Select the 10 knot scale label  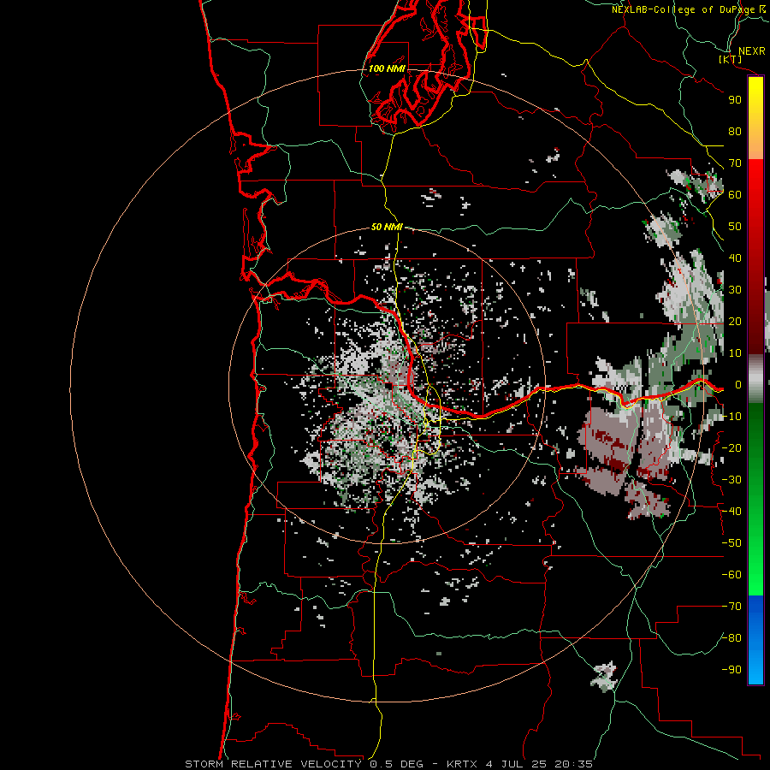pos(735,353)
